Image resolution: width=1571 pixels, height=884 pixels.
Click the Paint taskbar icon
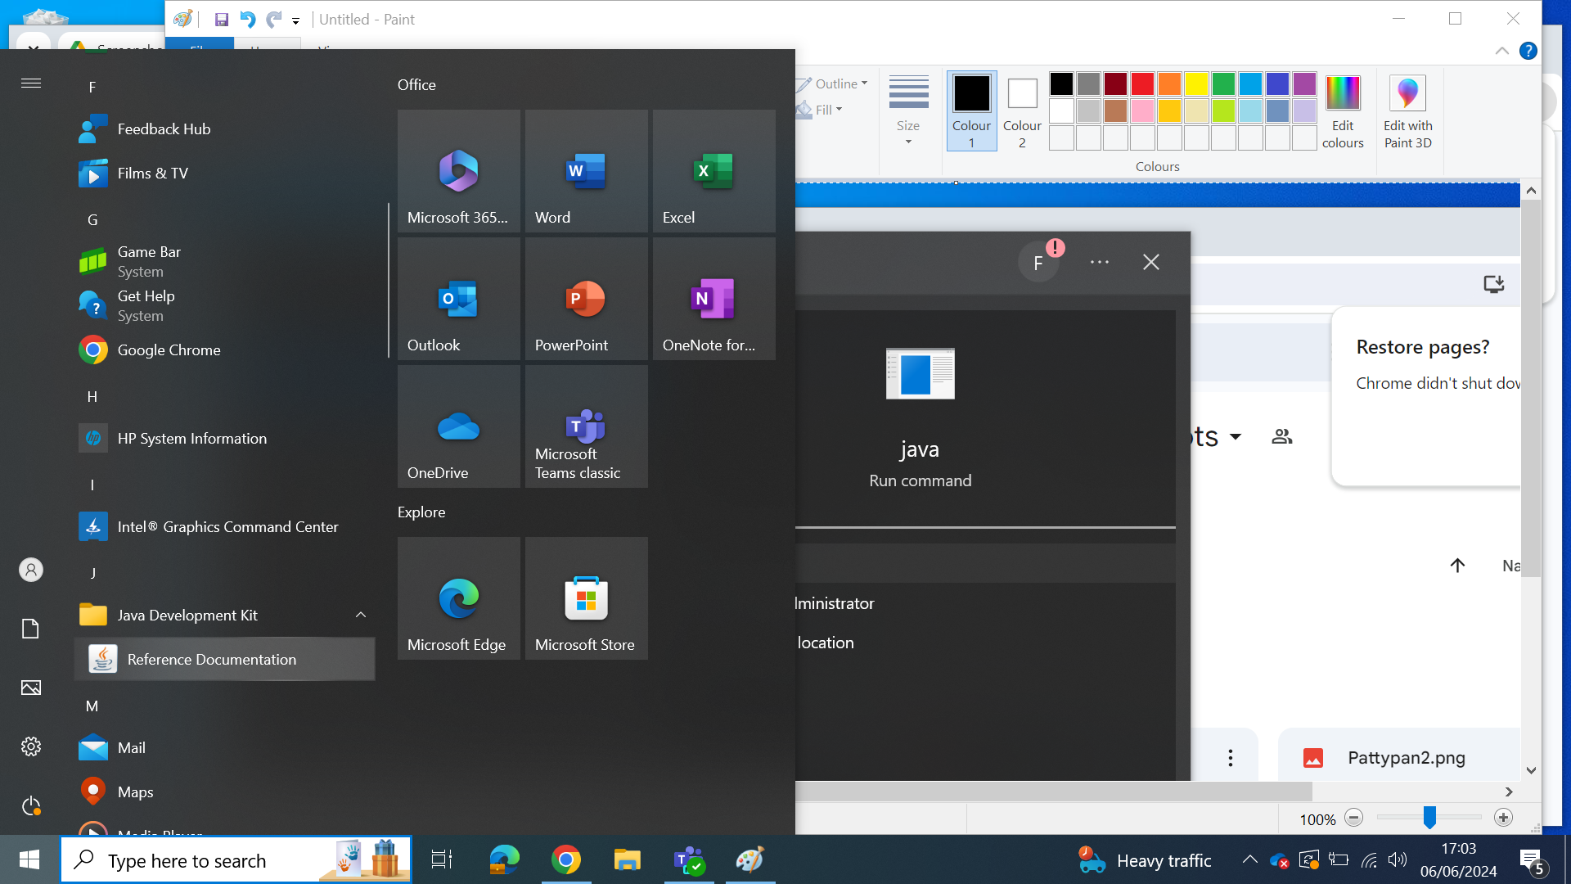coord(751,859)
